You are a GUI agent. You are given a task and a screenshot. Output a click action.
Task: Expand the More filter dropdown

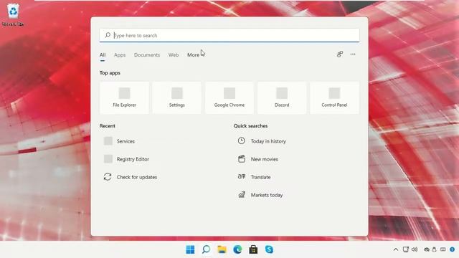(x=193, y=54)
